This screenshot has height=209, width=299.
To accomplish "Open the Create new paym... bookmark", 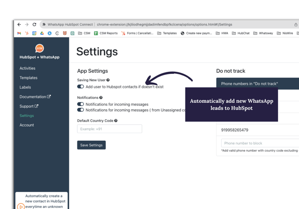I will (196, 33).
